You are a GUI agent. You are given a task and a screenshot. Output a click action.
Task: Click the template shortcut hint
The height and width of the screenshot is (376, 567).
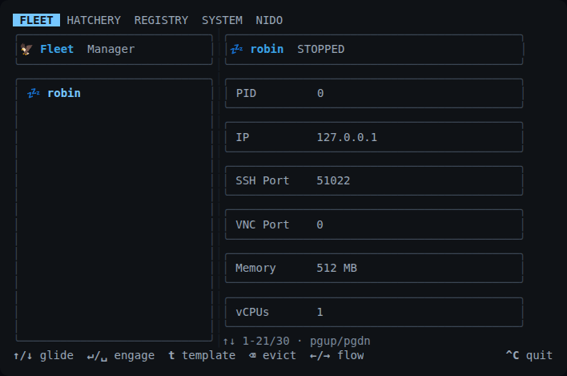(x=202, y=355)
